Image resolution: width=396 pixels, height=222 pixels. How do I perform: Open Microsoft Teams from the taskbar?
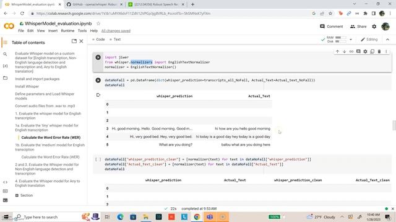pos(210,217)
